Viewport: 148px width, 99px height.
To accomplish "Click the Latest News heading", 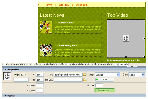I will (x=52, y=15).
